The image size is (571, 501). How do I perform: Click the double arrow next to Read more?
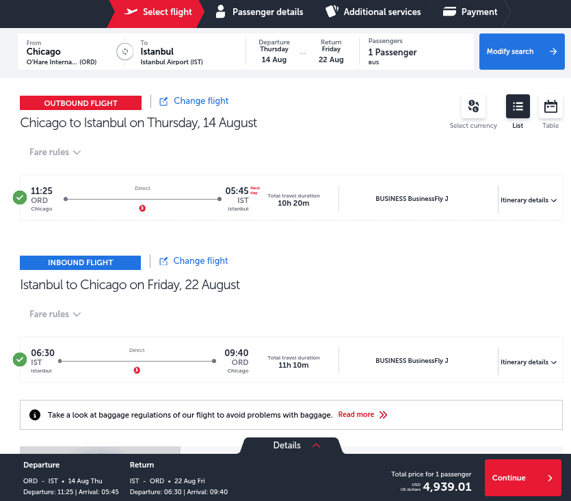click(x=383, y=415)
